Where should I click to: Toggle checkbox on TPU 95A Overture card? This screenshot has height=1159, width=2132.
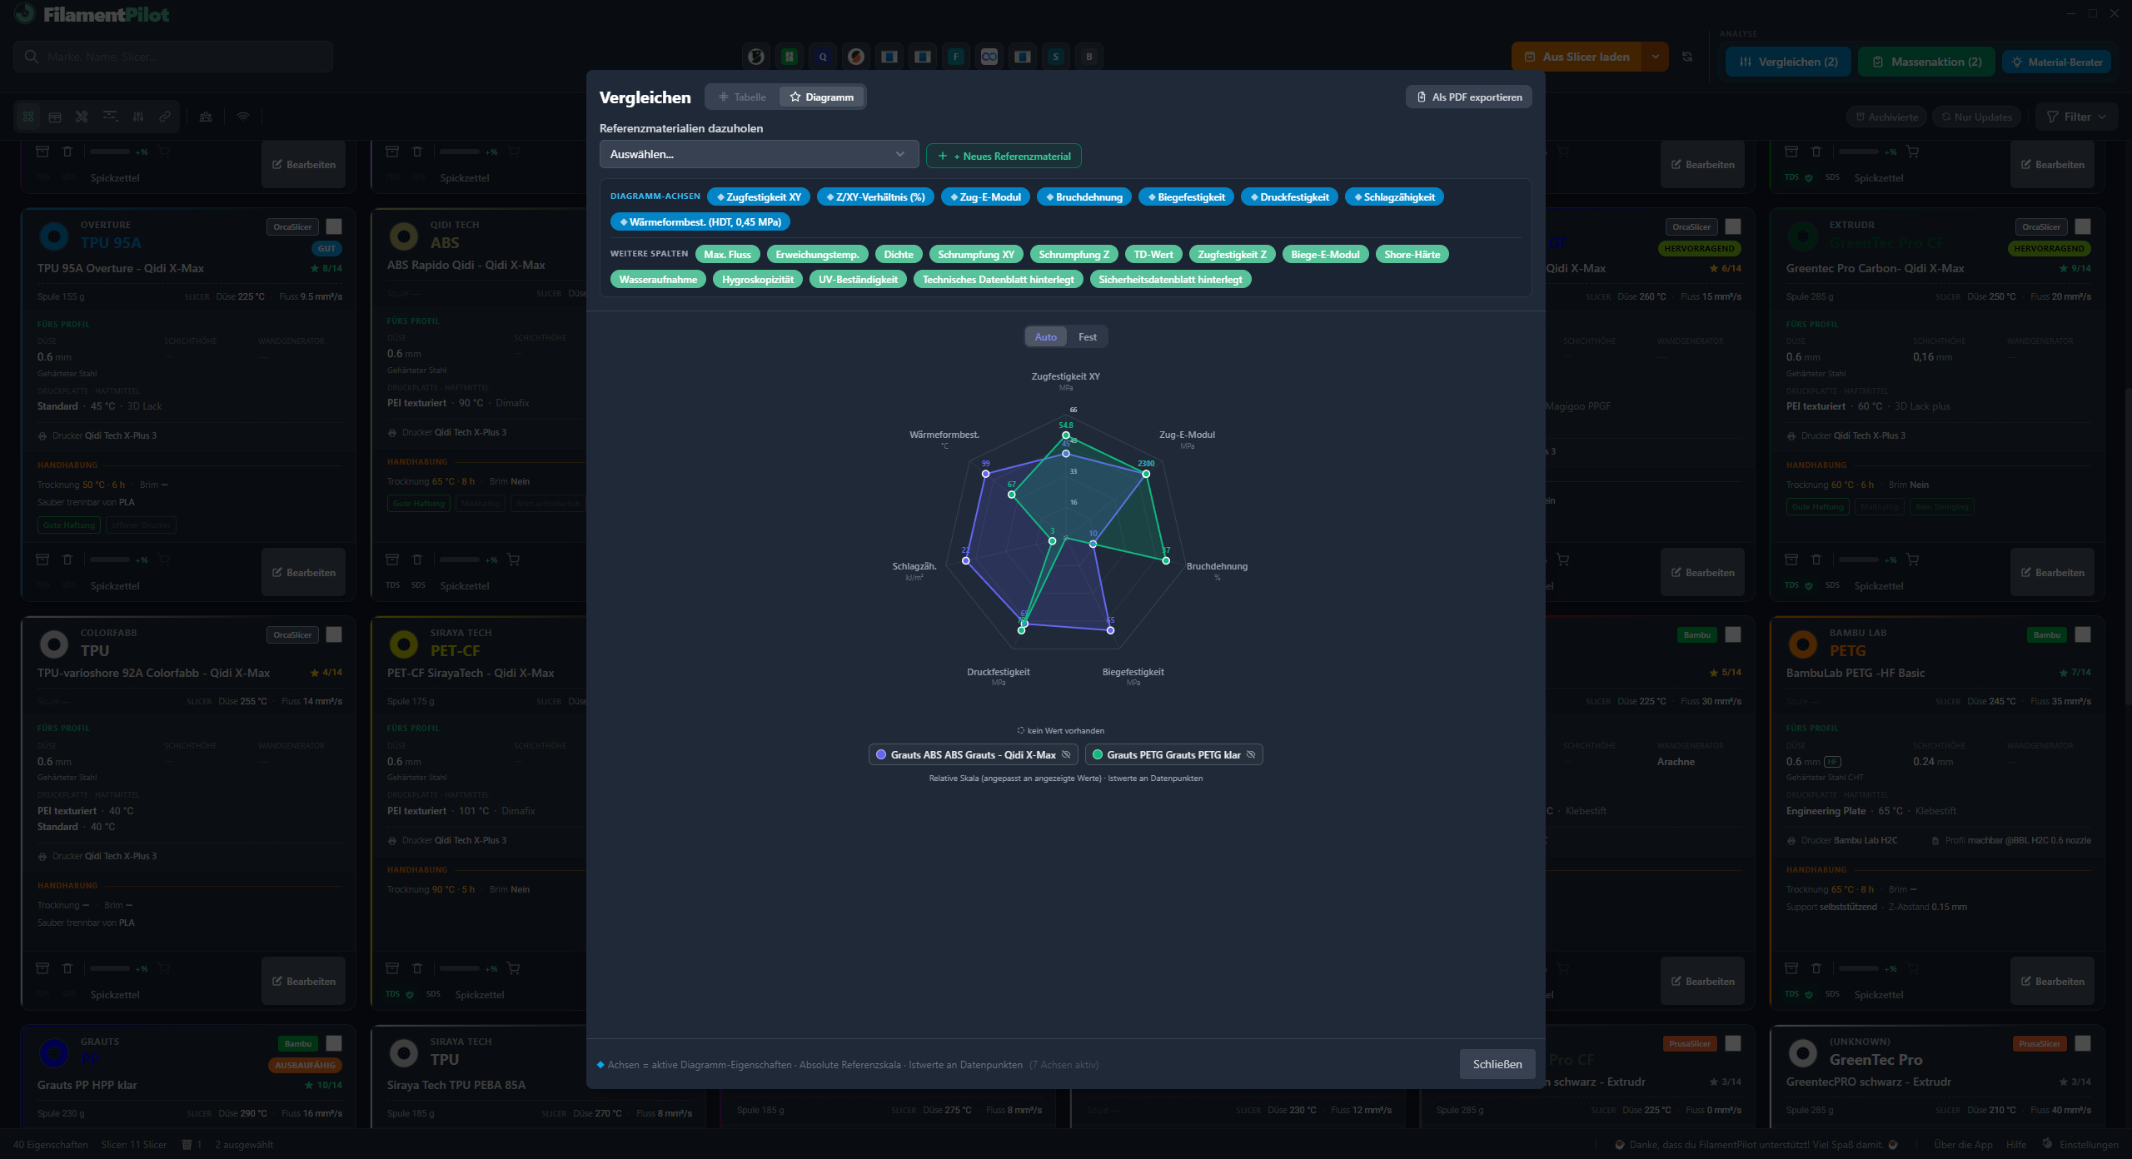click(x=334, y=226)
